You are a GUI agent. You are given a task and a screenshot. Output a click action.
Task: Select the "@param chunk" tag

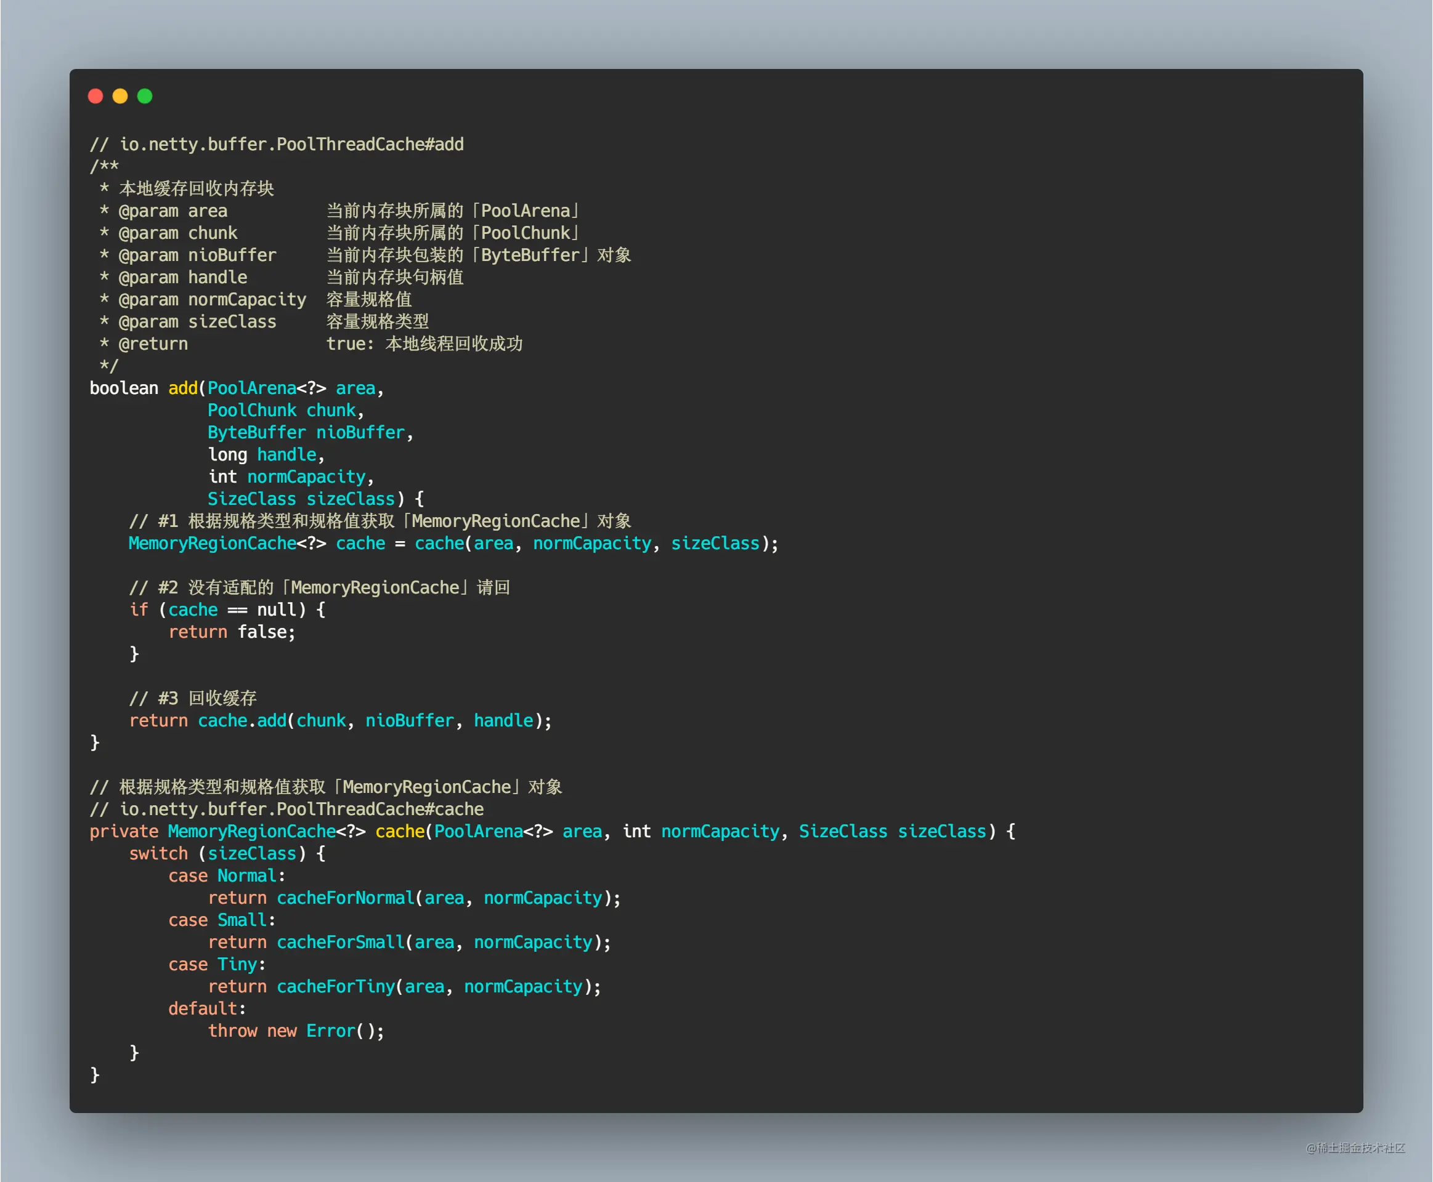[x=178, y=233]
